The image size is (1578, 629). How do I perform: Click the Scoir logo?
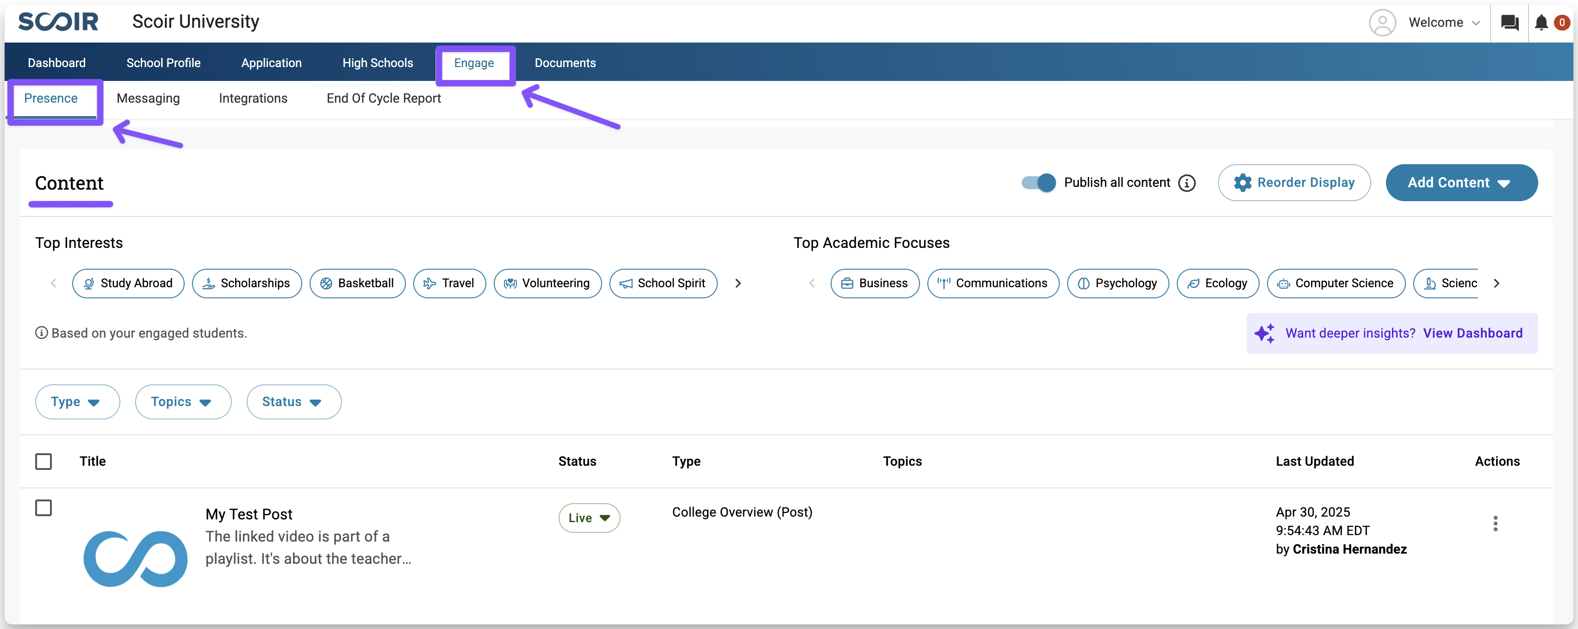point(58,22)
